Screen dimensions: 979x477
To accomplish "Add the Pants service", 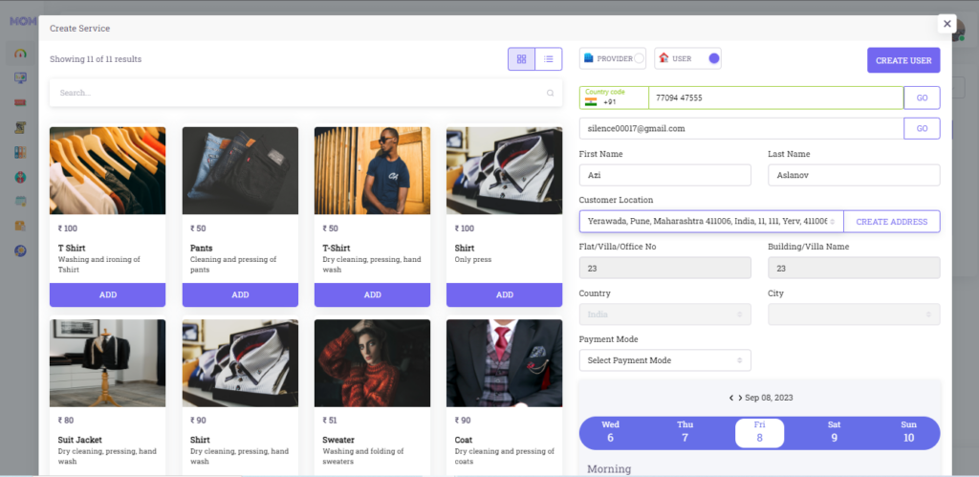I will pos(240,294).
